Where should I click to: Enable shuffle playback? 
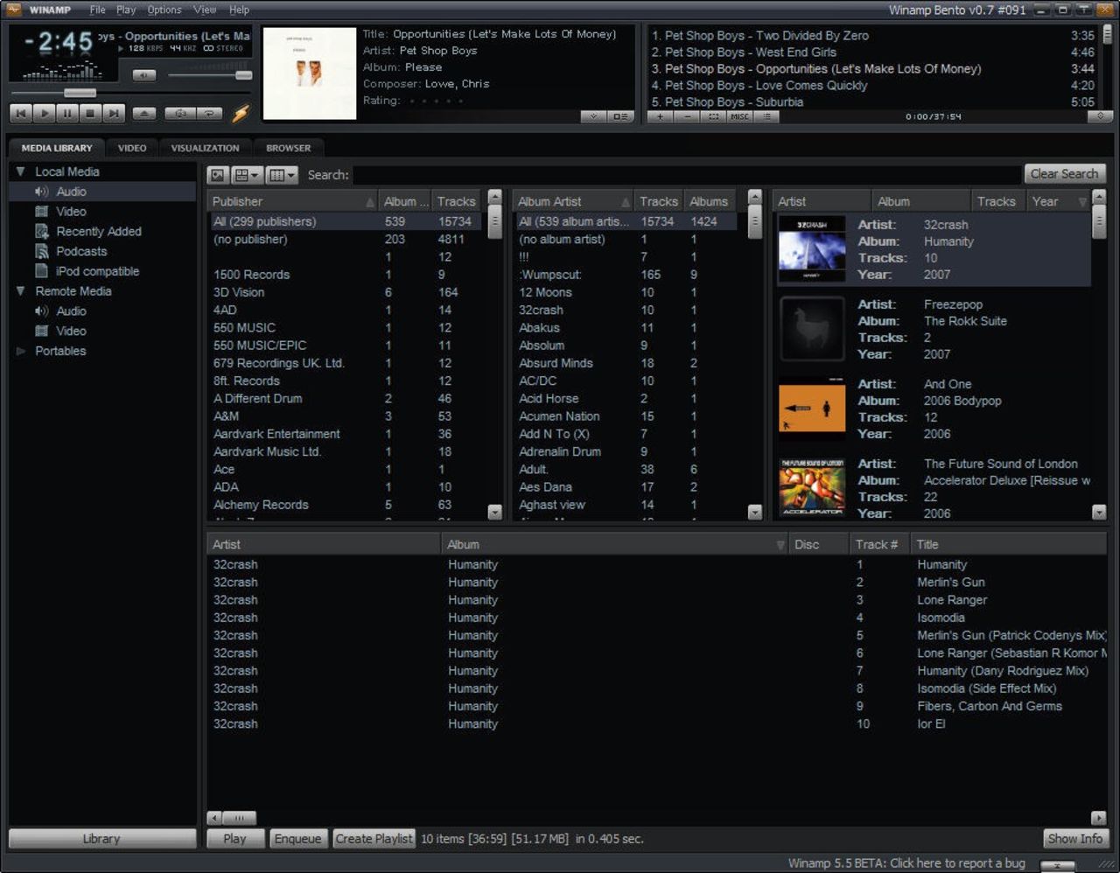pyautogui.click(x=181, y=113)
